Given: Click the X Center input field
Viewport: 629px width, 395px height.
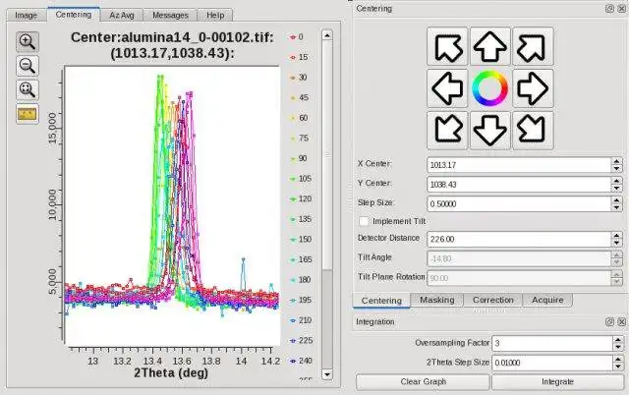Looking at the screenshot, I should coord(519,165).
